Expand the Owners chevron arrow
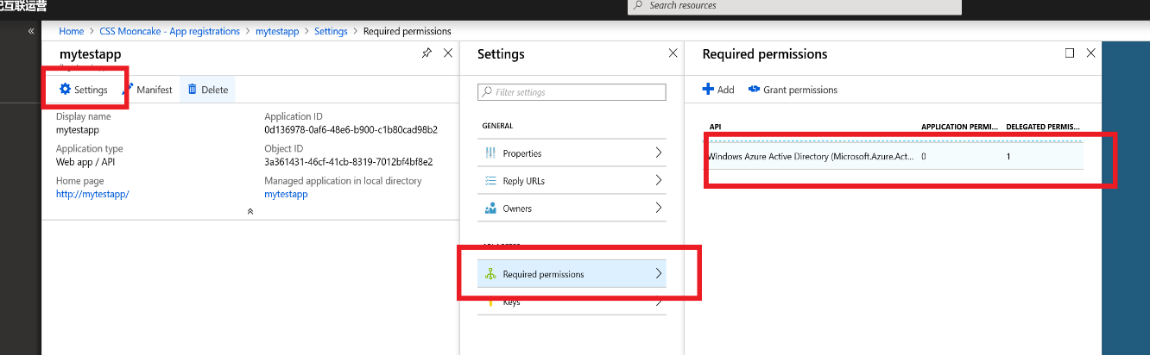Image resolution: width=1150 pixels, height=355 pixels. tap(658, 209)
